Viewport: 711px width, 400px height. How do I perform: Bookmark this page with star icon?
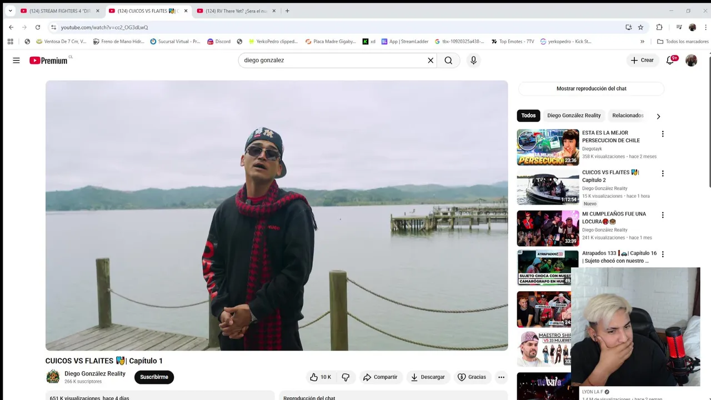click(x=640, y=27)
